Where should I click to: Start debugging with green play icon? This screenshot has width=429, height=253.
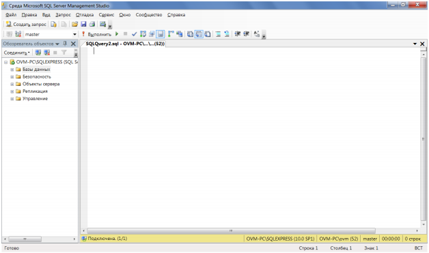pos(117,34)
